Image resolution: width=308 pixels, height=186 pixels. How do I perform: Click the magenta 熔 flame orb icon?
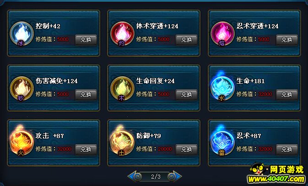pos(222,34)
